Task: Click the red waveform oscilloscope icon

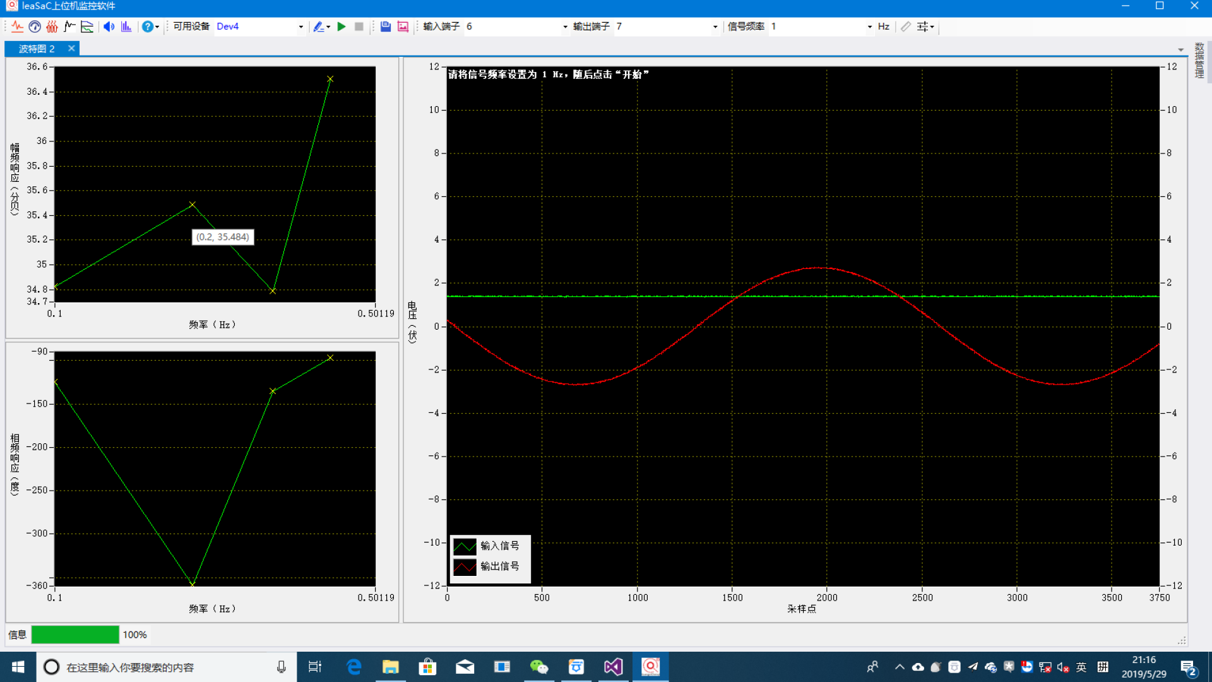Action: pos(17,27)
